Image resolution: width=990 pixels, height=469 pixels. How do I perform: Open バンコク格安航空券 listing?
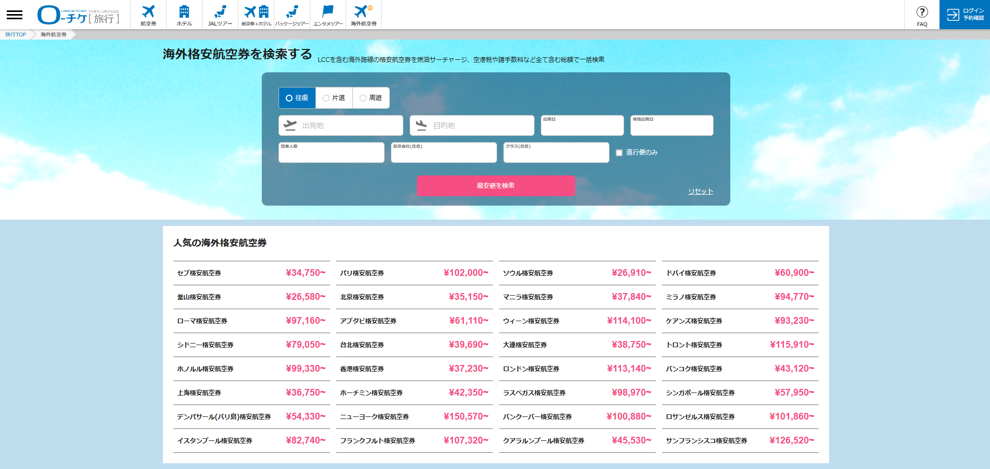pos(740,369)
